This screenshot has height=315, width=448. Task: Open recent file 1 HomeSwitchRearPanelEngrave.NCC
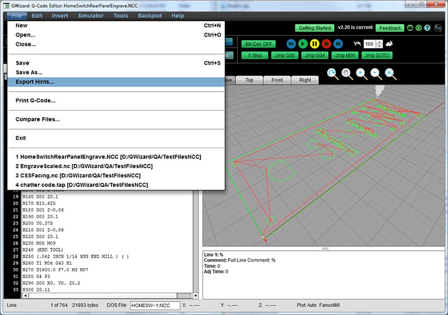[x=116, y=157]
